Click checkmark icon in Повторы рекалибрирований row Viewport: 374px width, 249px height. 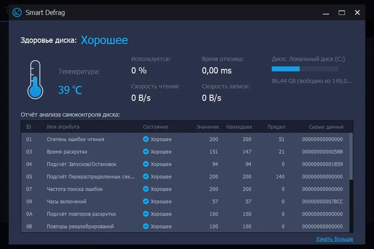point(146,226)
